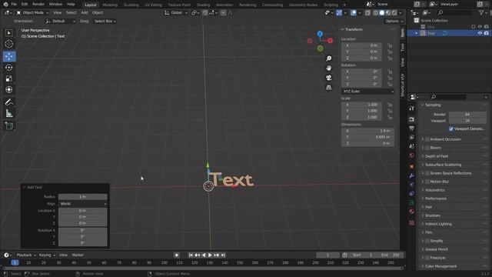Image resolution: width=492 pixels, height=277 pixels.
Task: Open the World properties tab icon
Action: [412, 155]
